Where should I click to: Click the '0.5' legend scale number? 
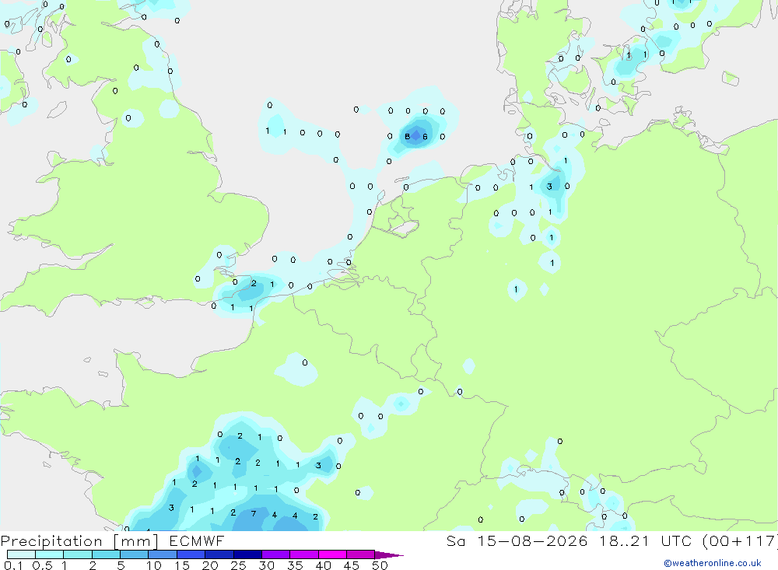(x=42, y=565)
